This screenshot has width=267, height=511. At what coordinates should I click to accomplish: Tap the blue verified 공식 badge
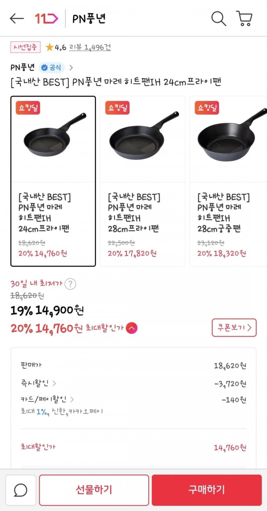51,68
